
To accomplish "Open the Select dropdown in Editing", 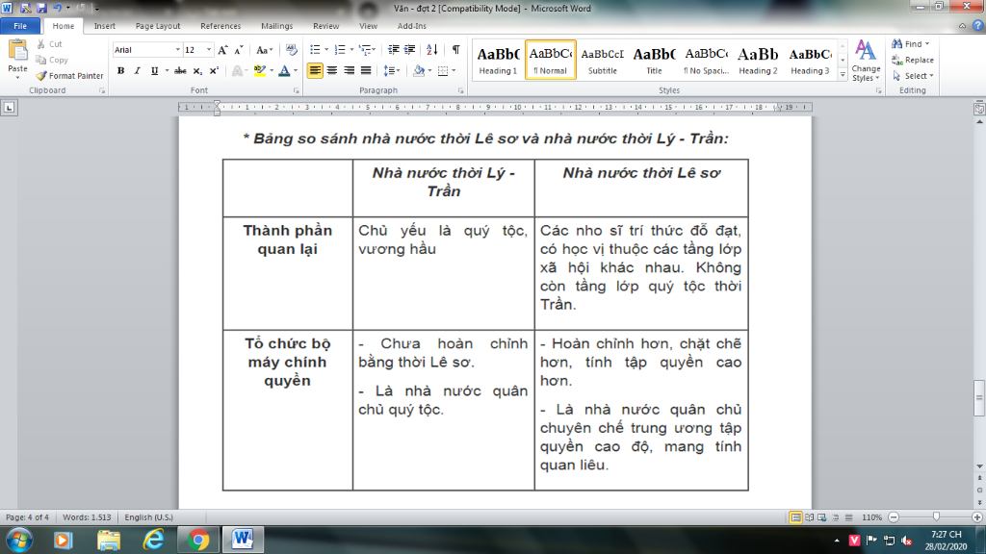I will coord(913,75).
